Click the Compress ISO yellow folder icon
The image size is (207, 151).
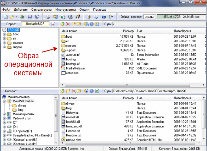coord(55,17)
